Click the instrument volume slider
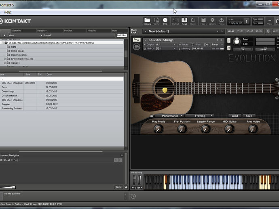Screen dimensions: 279x209 tap(265, 49)
